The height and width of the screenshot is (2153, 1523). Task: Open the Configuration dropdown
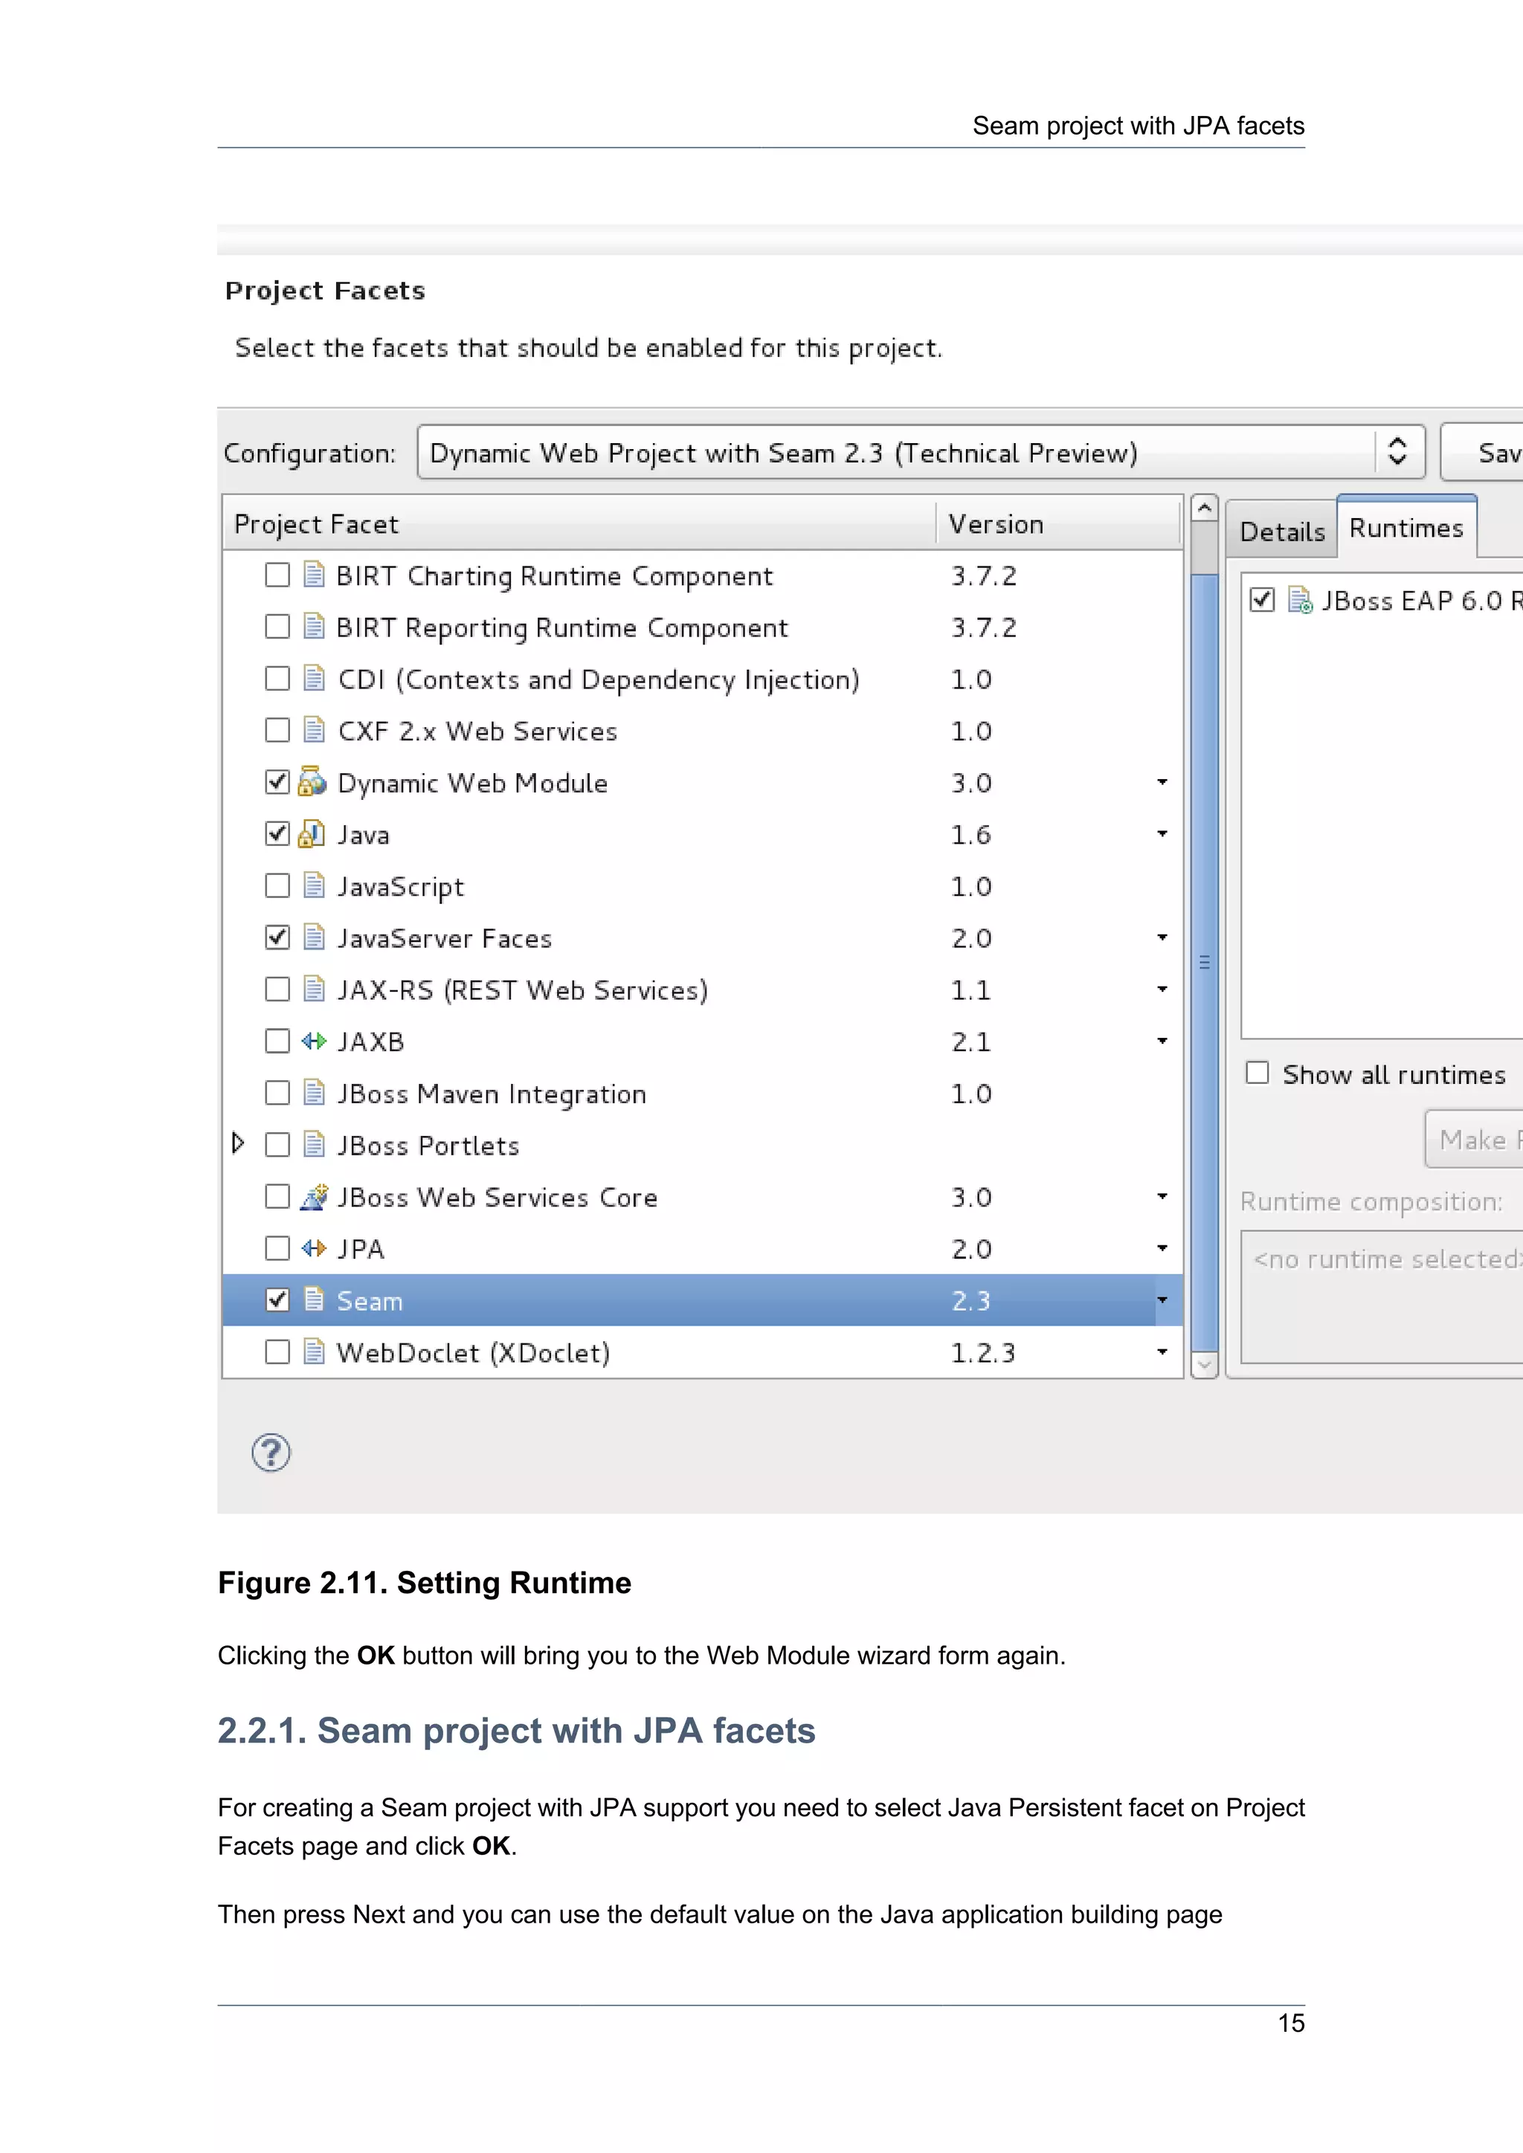pos(921,452)
